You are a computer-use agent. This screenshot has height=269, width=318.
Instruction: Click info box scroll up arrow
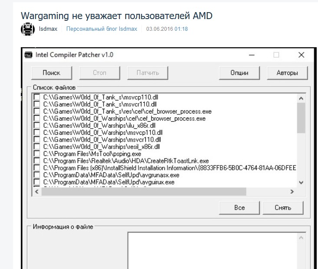pyautogui.click(x=301, y=238)
